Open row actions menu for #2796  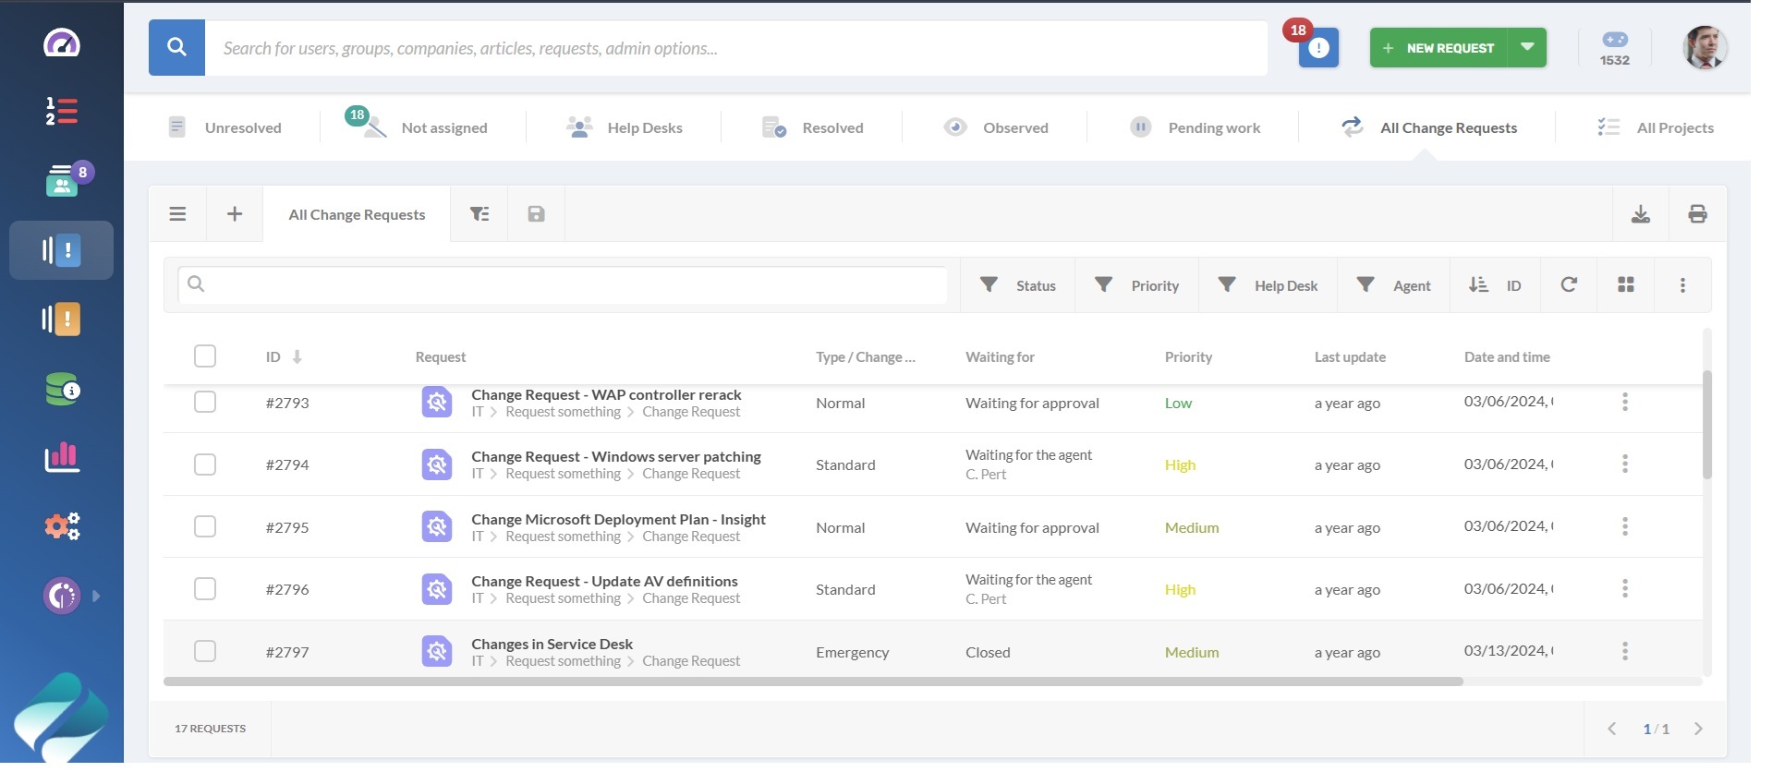1625,588
